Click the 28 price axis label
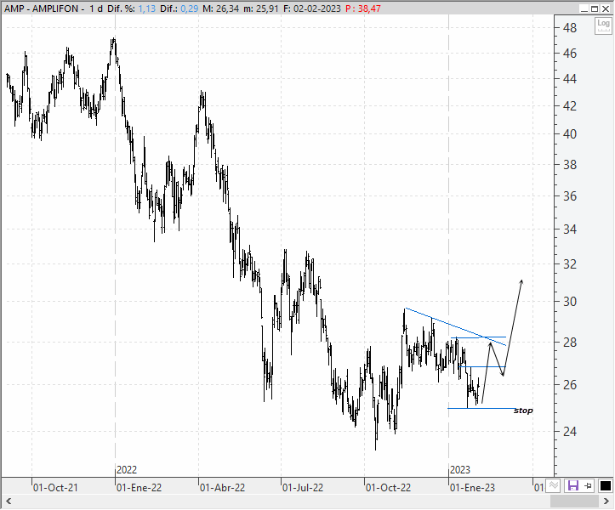This screenshot has height=510, width=615. (x=570, y=343)
